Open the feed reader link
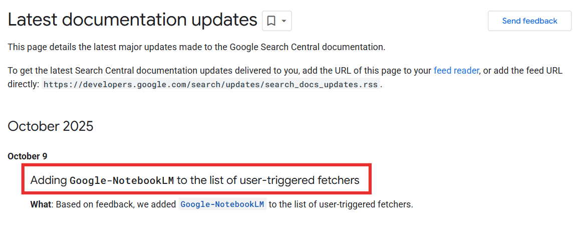584x227 pixels. click(x=456, y=71)
